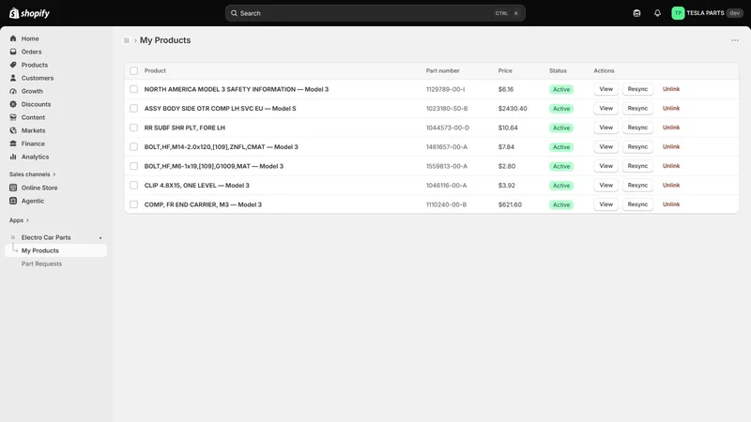This screenshot has width=751, height=422.
Task: Expand the Sales channels section
Action: pyautogui.click(x=33, y=174)
